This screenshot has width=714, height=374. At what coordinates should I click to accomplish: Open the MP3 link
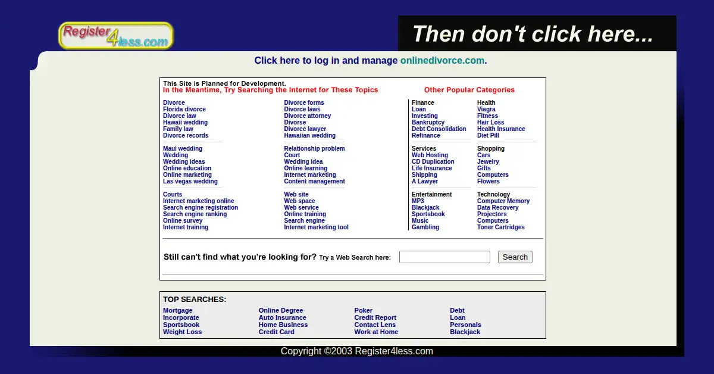[418, 201]
